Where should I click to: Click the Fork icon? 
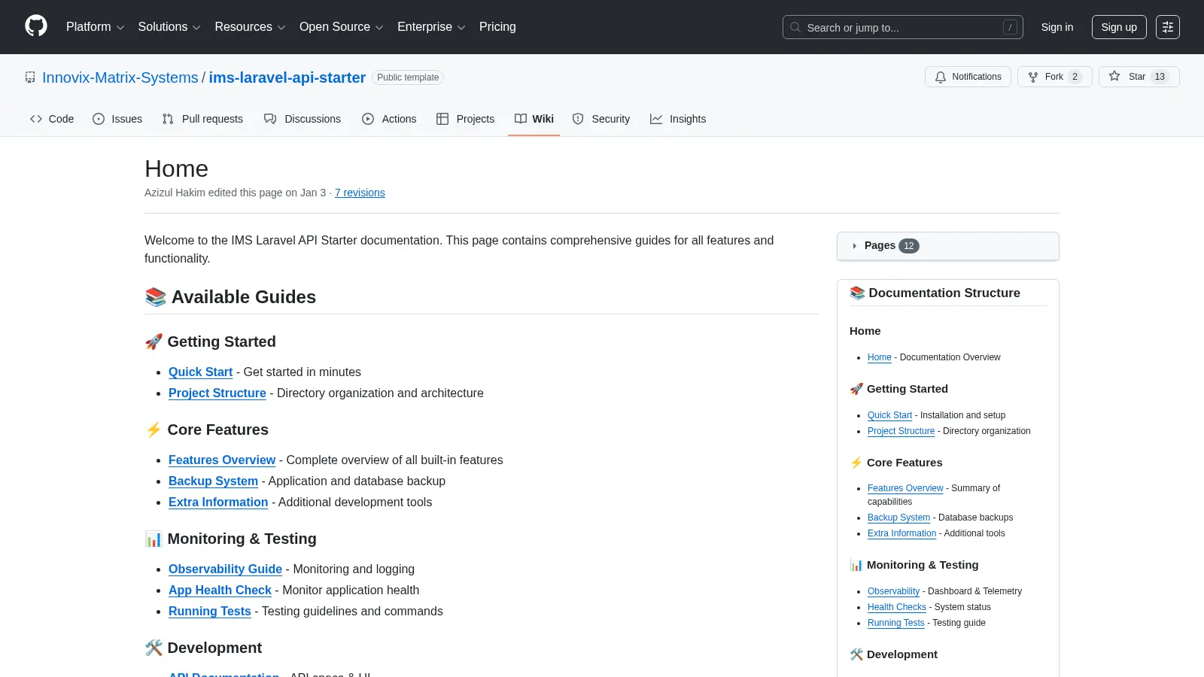coord(1033,77)
